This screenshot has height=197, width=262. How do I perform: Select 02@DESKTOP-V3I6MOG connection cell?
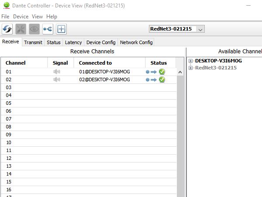point(104,79)
